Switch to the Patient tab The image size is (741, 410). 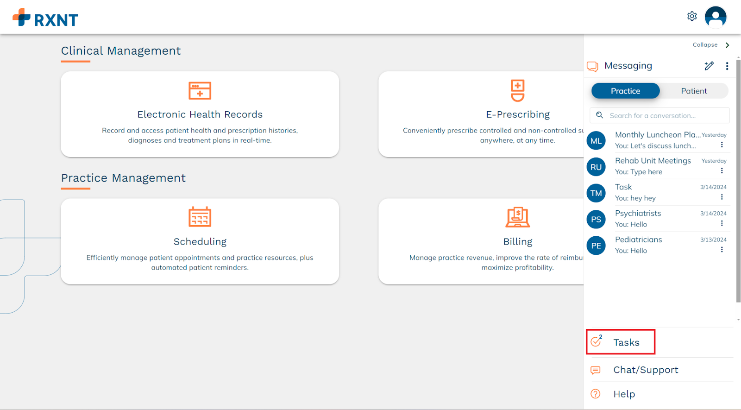[x=694, y=91]
